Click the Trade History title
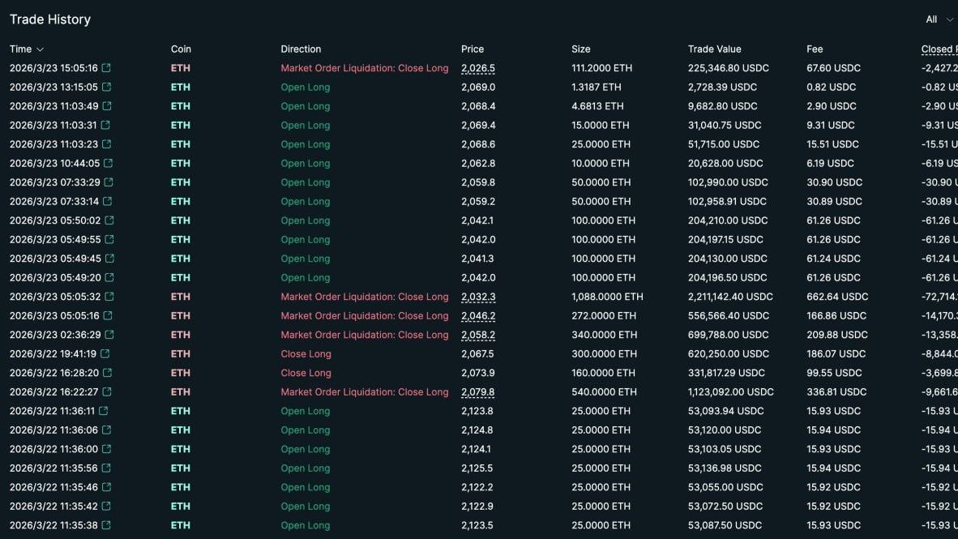958x539 pixels. pyautogui.click(x=50, y=19)
